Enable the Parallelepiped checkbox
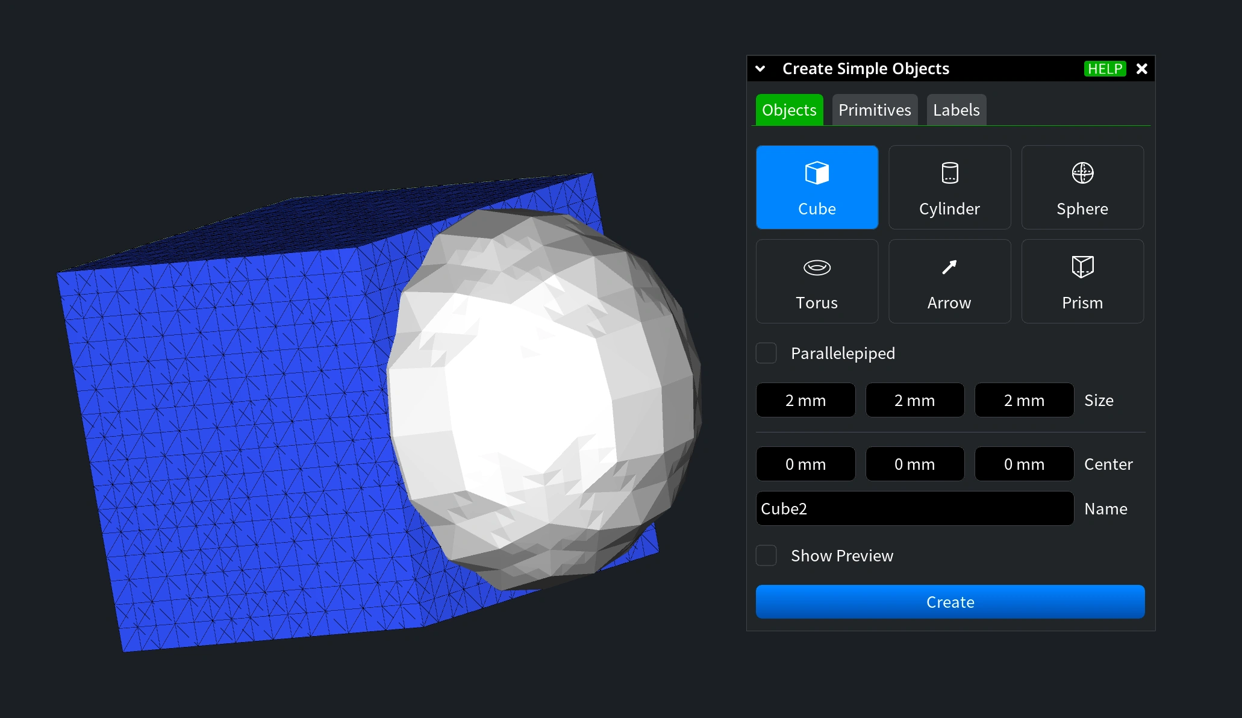1242x718 pixels. [x=766, y=353]
